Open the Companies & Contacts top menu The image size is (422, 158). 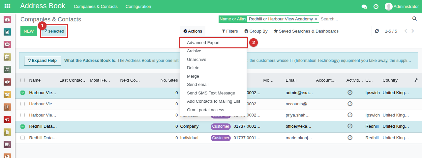[x=96, y=7]
